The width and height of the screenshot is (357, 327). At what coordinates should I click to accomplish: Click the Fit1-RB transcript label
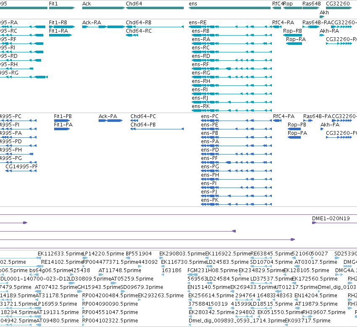[x=58, y=23]
